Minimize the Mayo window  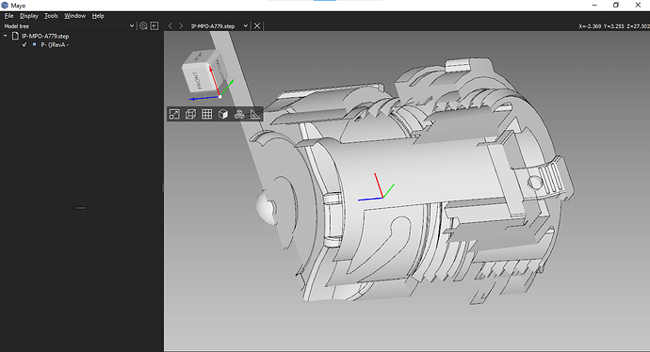point(594,6)
